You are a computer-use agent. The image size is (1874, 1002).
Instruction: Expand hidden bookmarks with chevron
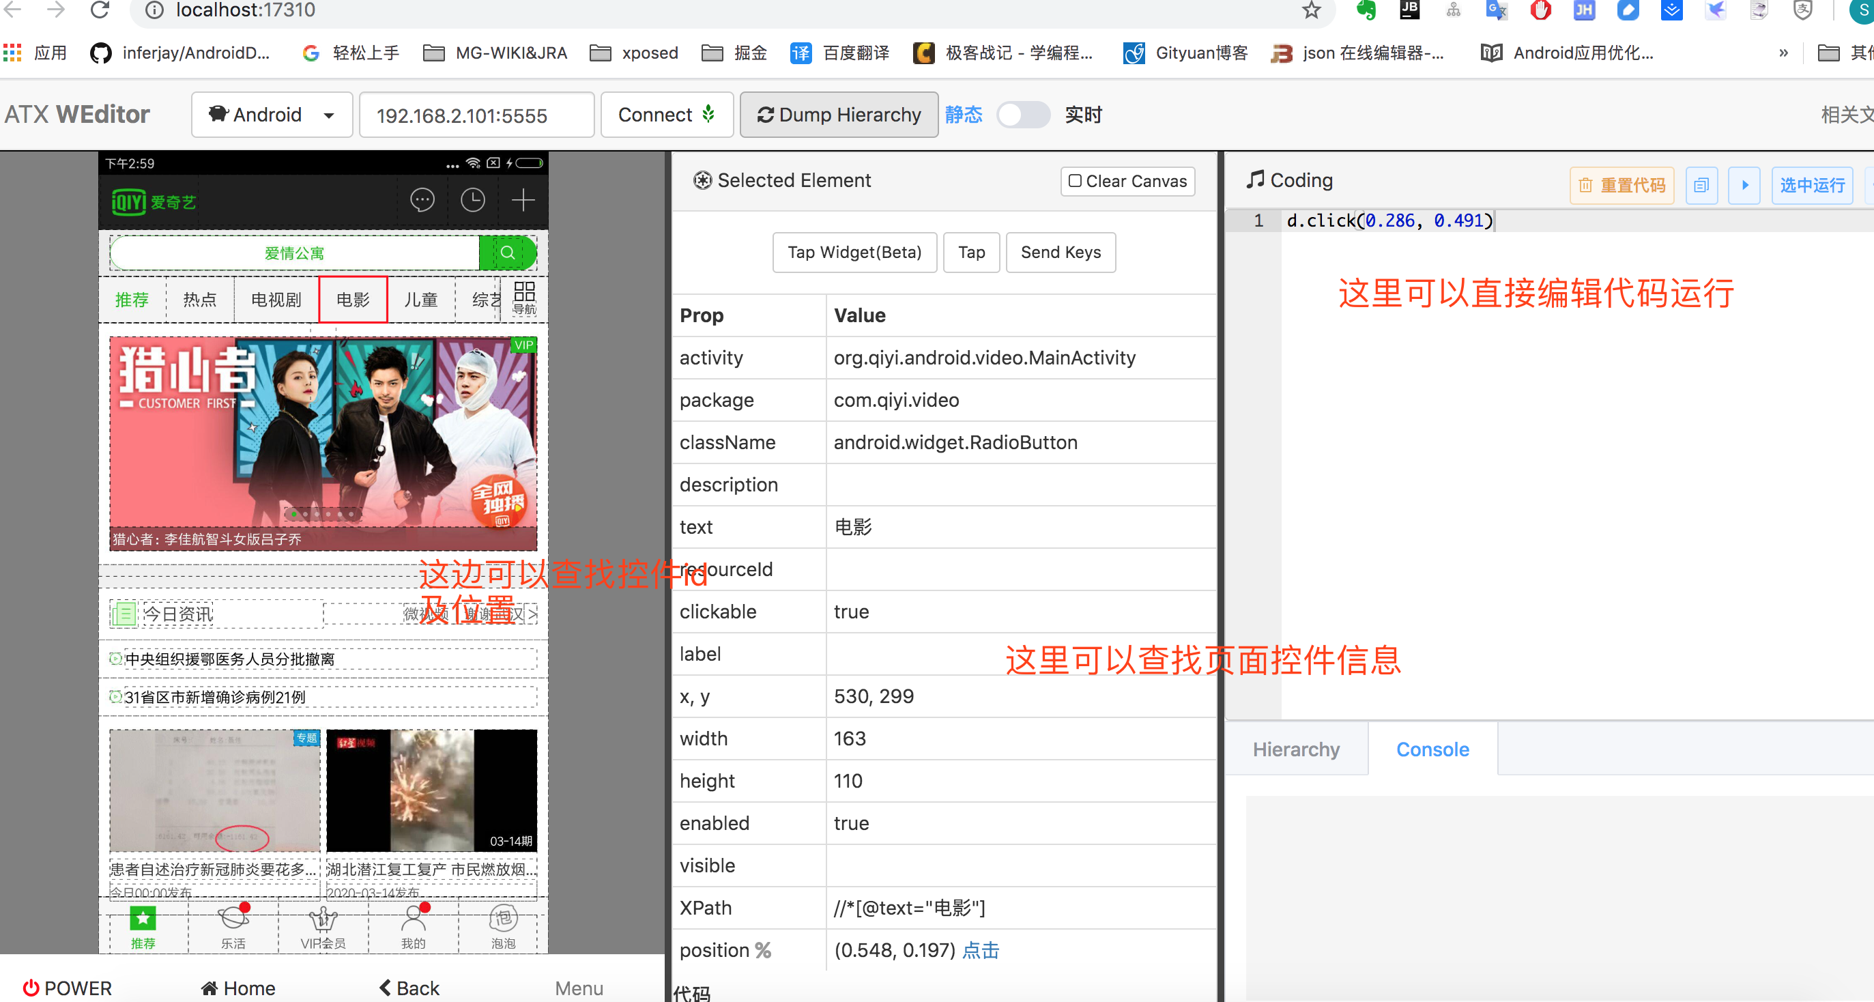[1783, 53]
